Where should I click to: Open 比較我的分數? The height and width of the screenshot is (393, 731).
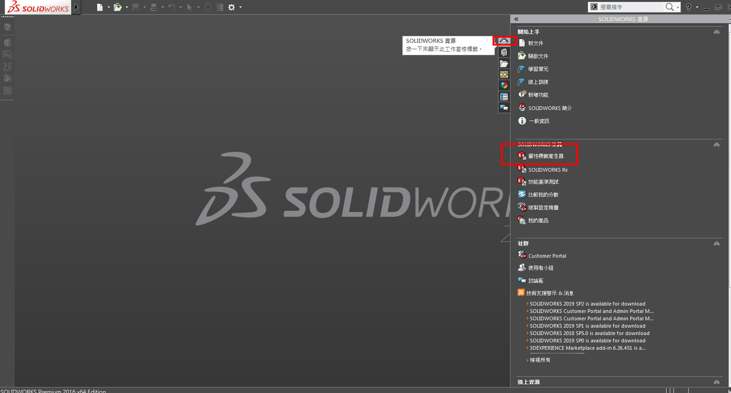[x=543, y=195]
